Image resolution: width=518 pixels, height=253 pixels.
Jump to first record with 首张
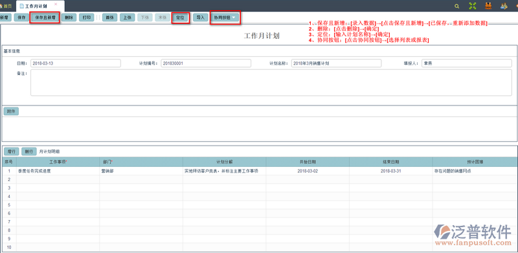pos(109,17)
